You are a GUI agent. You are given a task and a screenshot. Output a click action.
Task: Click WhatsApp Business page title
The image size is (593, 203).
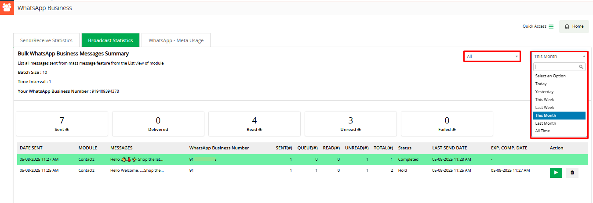45,8
